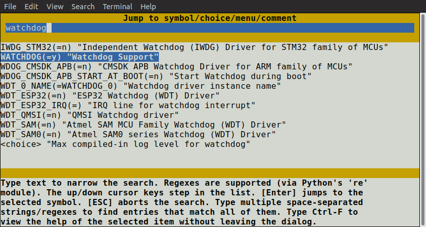Select the WDT_SAM0 Atmel series entry

(x=138, y=134)
